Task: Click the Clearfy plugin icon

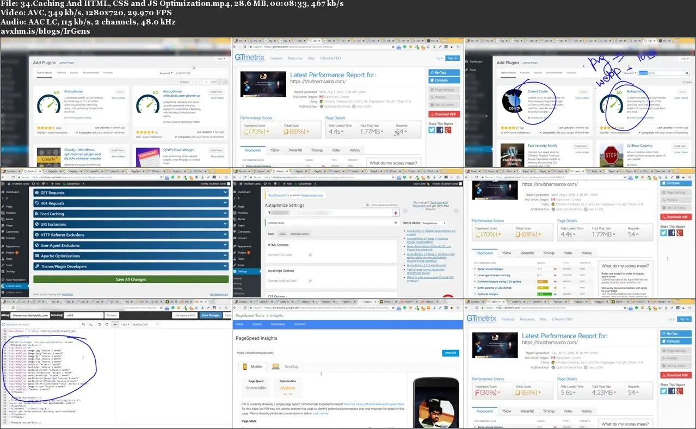Action: coord(48,157)
